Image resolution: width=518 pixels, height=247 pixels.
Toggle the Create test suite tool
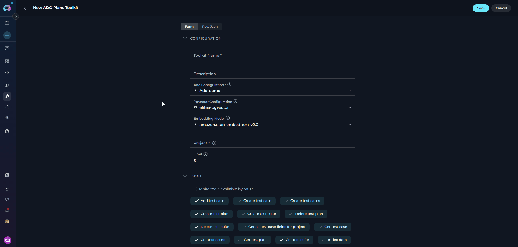(259, 214)
